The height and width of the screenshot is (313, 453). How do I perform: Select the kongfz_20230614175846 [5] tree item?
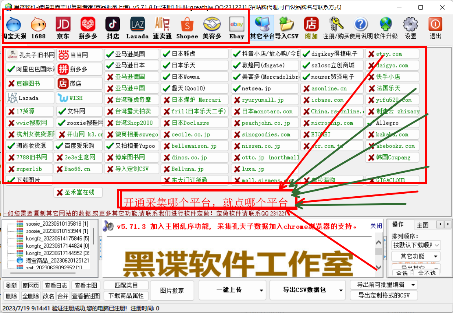57,238
